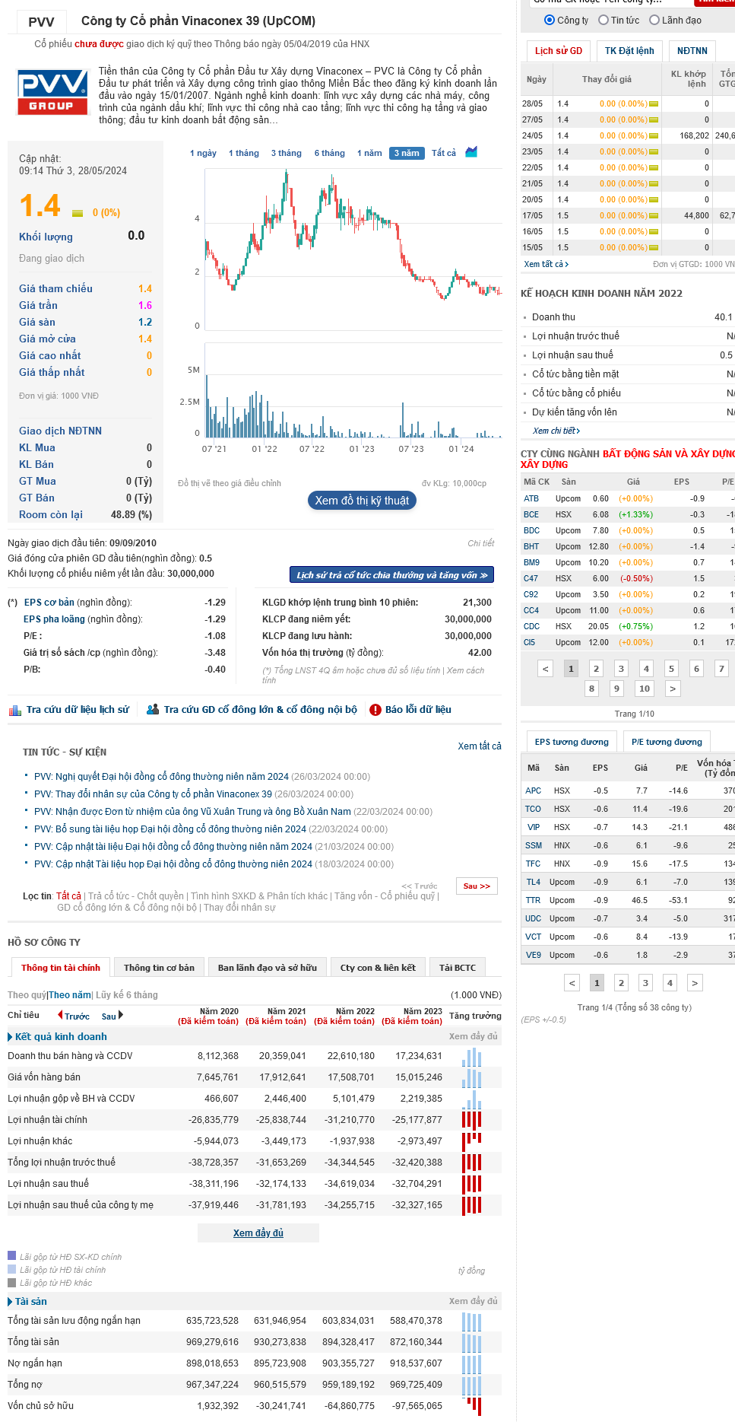The width and height of the screenshot is (735, 1422).
Task: Click the people icon beside Tra cứu GD cổ đông lớn
Action: pyautogui.click(x=153, y=709)
